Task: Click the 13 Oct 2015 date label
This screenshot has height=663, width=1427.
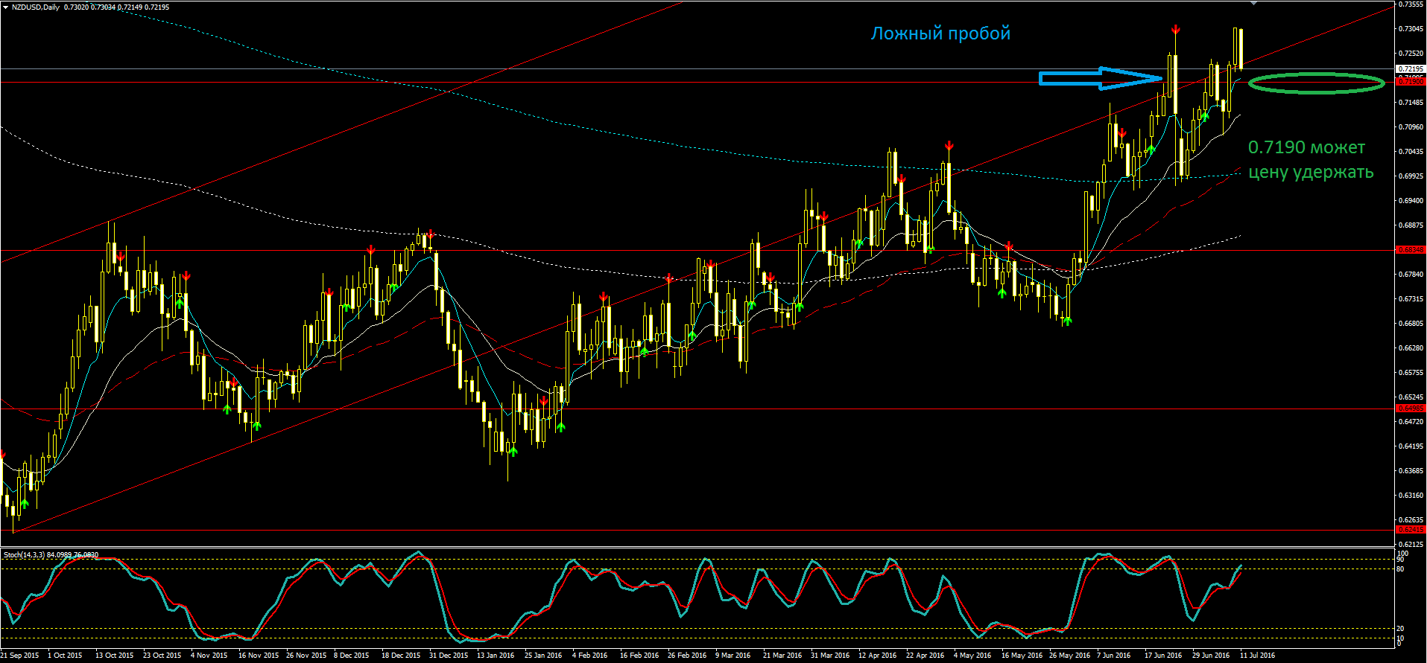Action: coord(114,656)
